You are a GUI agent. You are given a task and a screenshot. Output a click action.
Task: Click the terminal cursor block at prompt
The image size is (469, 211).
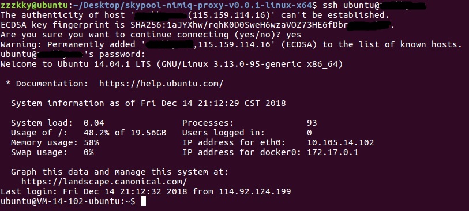pyautogui.click(x=143, y=201)
